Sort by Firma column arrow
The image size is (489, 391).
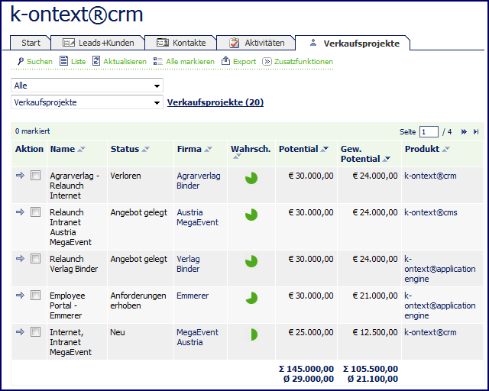208,150
